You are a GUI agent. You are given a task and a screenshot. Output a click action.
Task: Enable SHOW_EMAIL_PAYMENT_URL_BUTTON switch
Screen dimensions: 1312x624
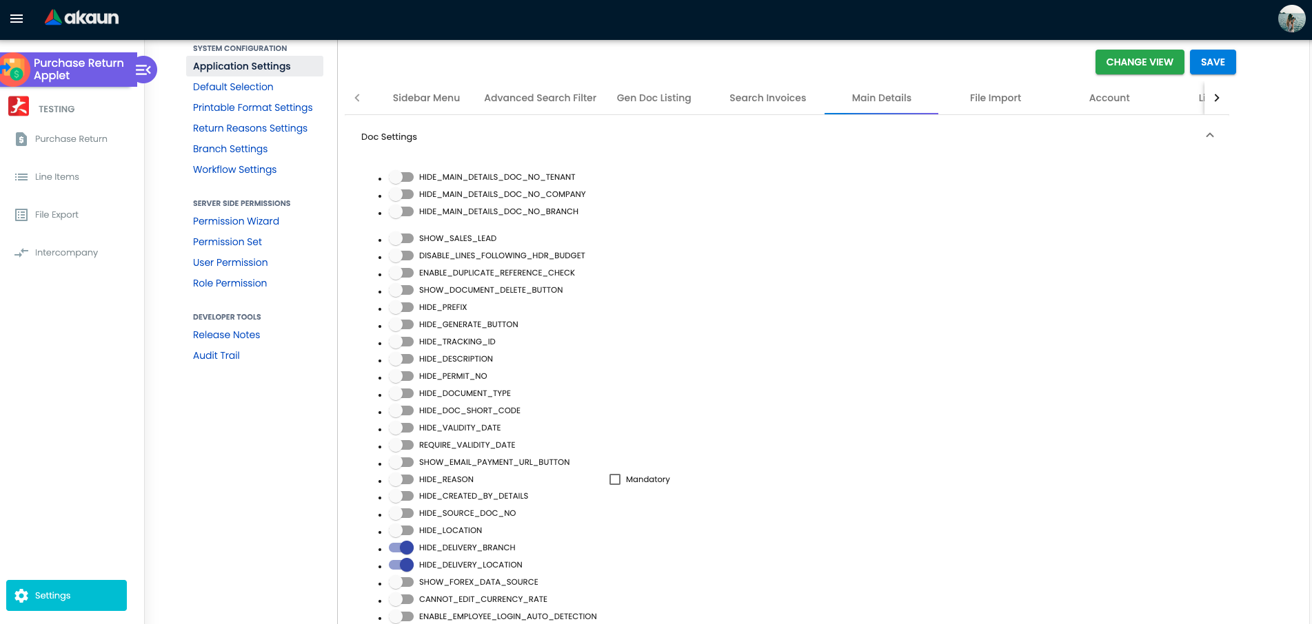coord(401,462)
